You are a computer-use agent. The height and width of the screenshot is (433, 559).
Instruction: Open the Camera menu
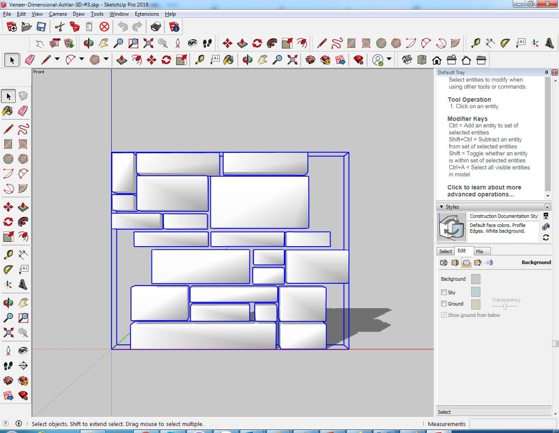[x=58, y=14]
